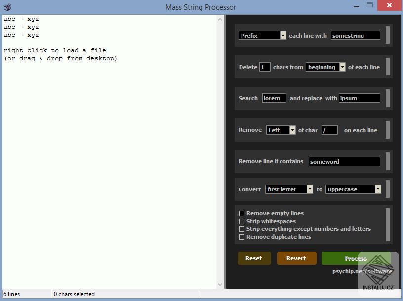
Task: Enable Remove empty lines
Action: (x=242, y=213)
